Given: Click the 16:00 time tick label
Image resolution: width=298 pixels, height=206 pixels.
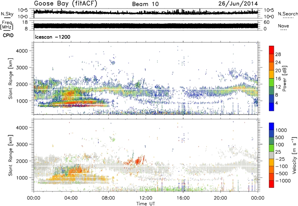Looking at the screenshot, I should 183,198.
